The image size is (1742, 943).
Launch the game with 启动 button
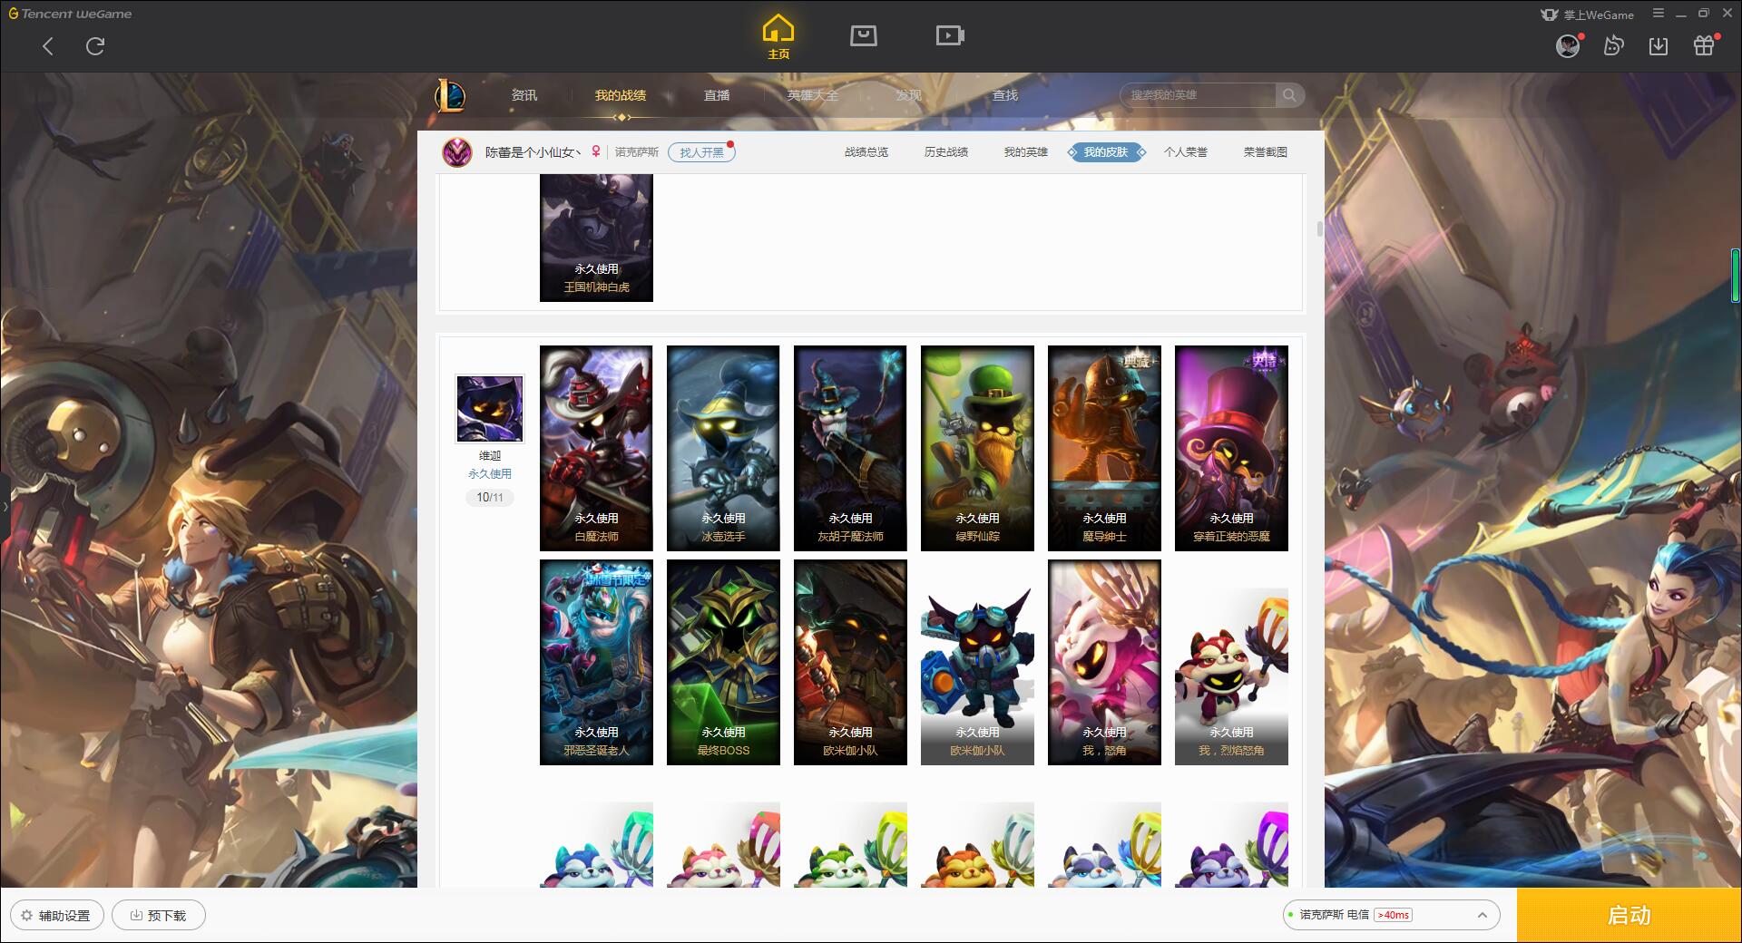[x=1629, y=915]
